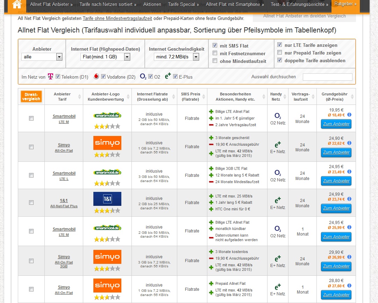Click smartmobil.de logo in LTE L row
This screenshot has height=303, width=378.
tap(107, 172)
